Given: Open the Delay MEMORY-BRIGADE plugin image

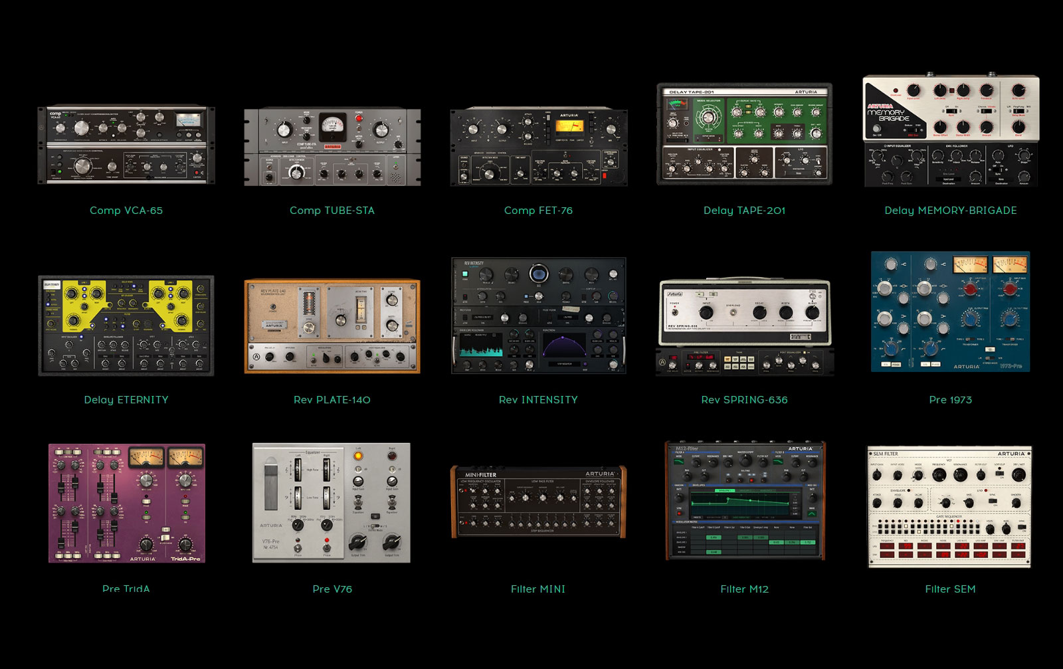Looking at the screenshot, I should (951, 131).
